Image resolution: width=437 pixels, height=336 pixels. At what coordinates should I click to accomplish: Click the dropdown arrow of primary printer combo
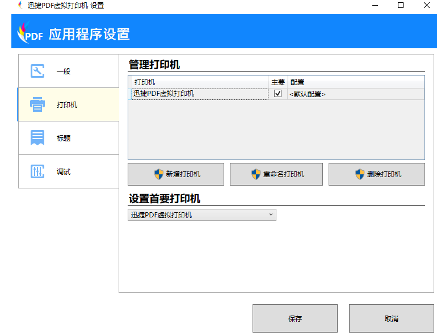tap(271, 215)
